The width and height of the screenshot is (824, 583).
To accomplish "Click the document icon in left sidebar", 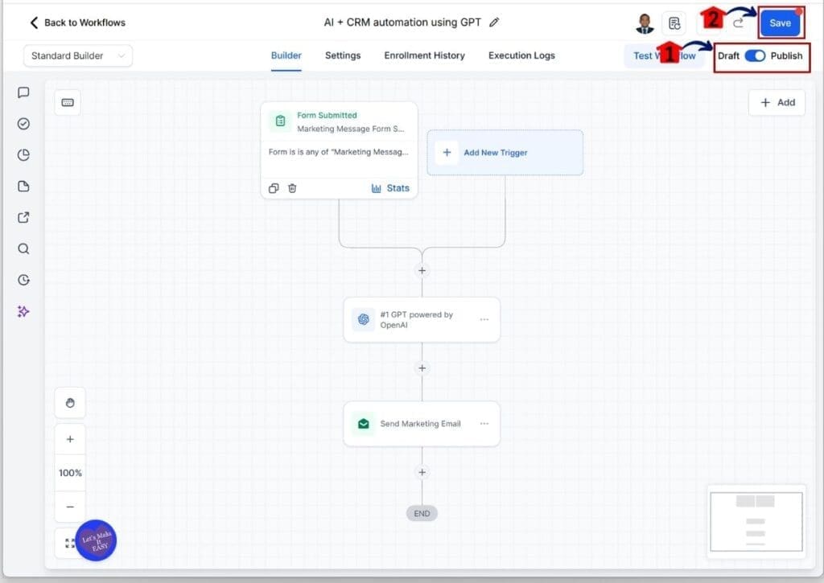I will (23, 186).
